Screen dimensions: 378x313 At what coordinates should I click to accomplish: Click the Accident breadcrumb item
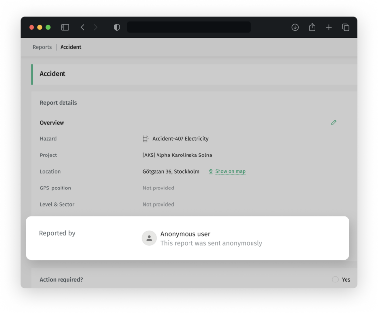coord(71,47)
